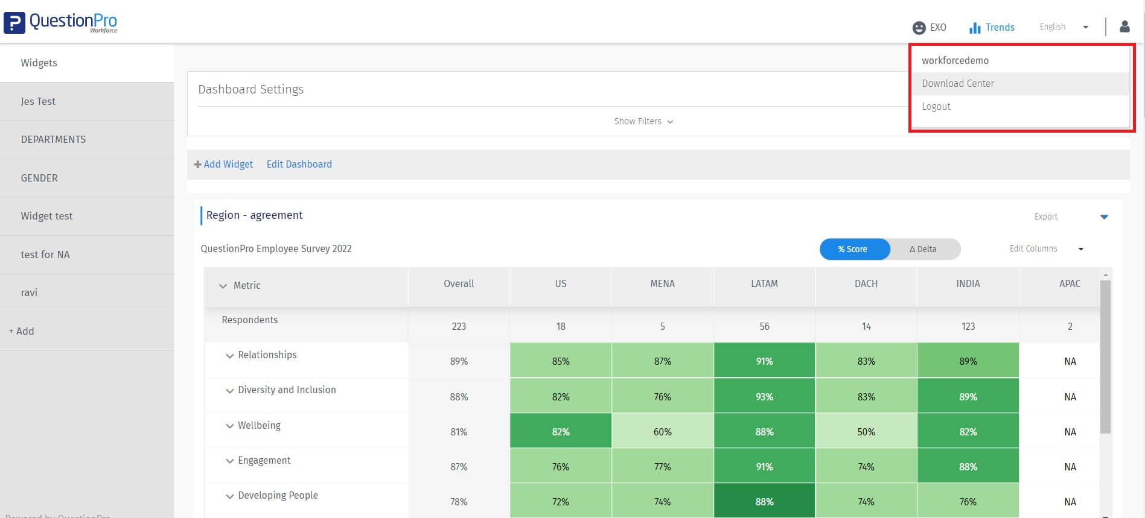This screenshot has width=1145, height=518.
Task: Open the test for NA dashboard tab
Action: [87, 254]
